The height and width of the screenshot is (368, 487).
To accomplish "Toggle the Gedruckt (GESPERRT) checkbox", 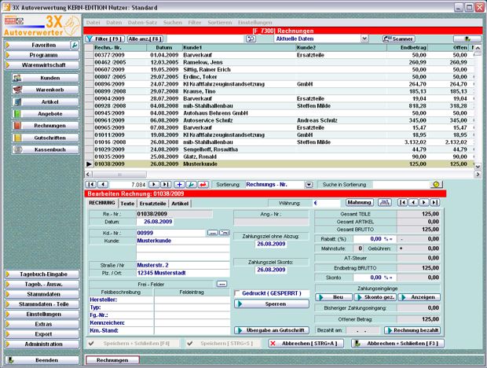I will coord(237,293).
